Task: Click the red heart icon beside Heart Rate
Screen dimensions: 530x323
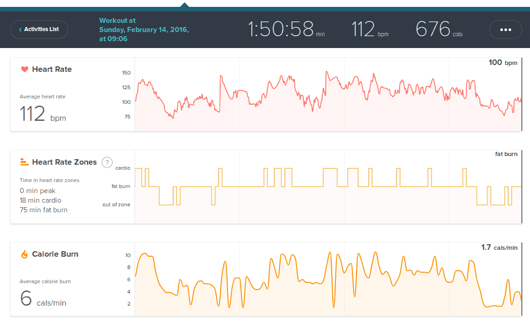Action: [25, 70]
